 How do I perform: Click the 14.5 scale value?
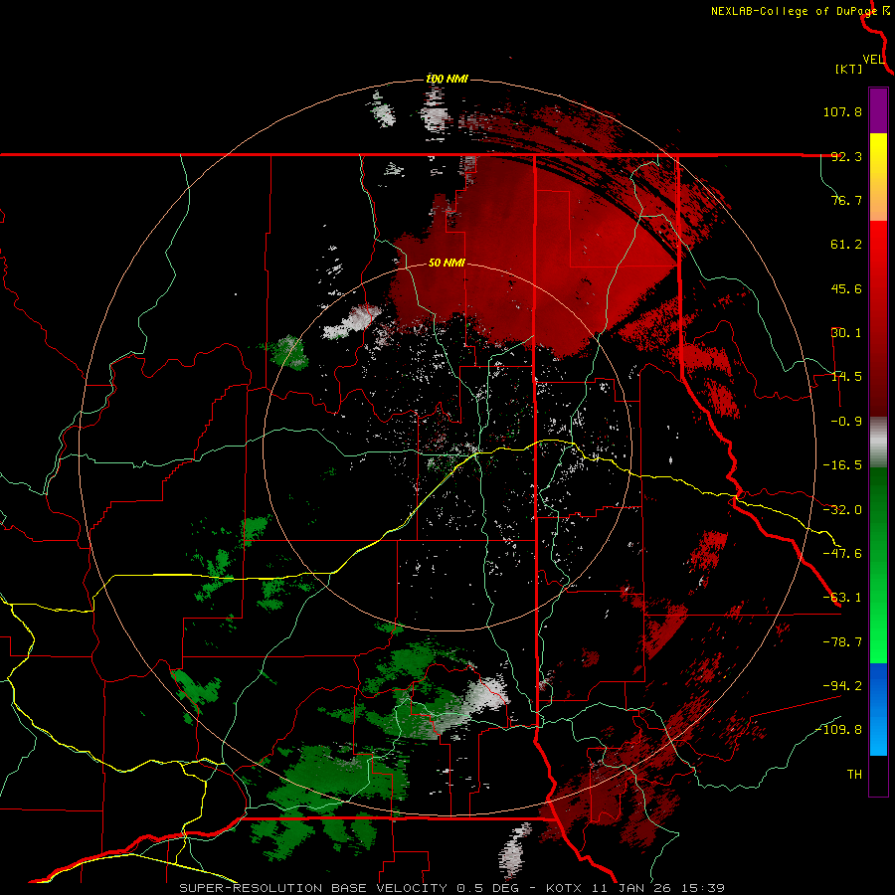pos(846,377)
